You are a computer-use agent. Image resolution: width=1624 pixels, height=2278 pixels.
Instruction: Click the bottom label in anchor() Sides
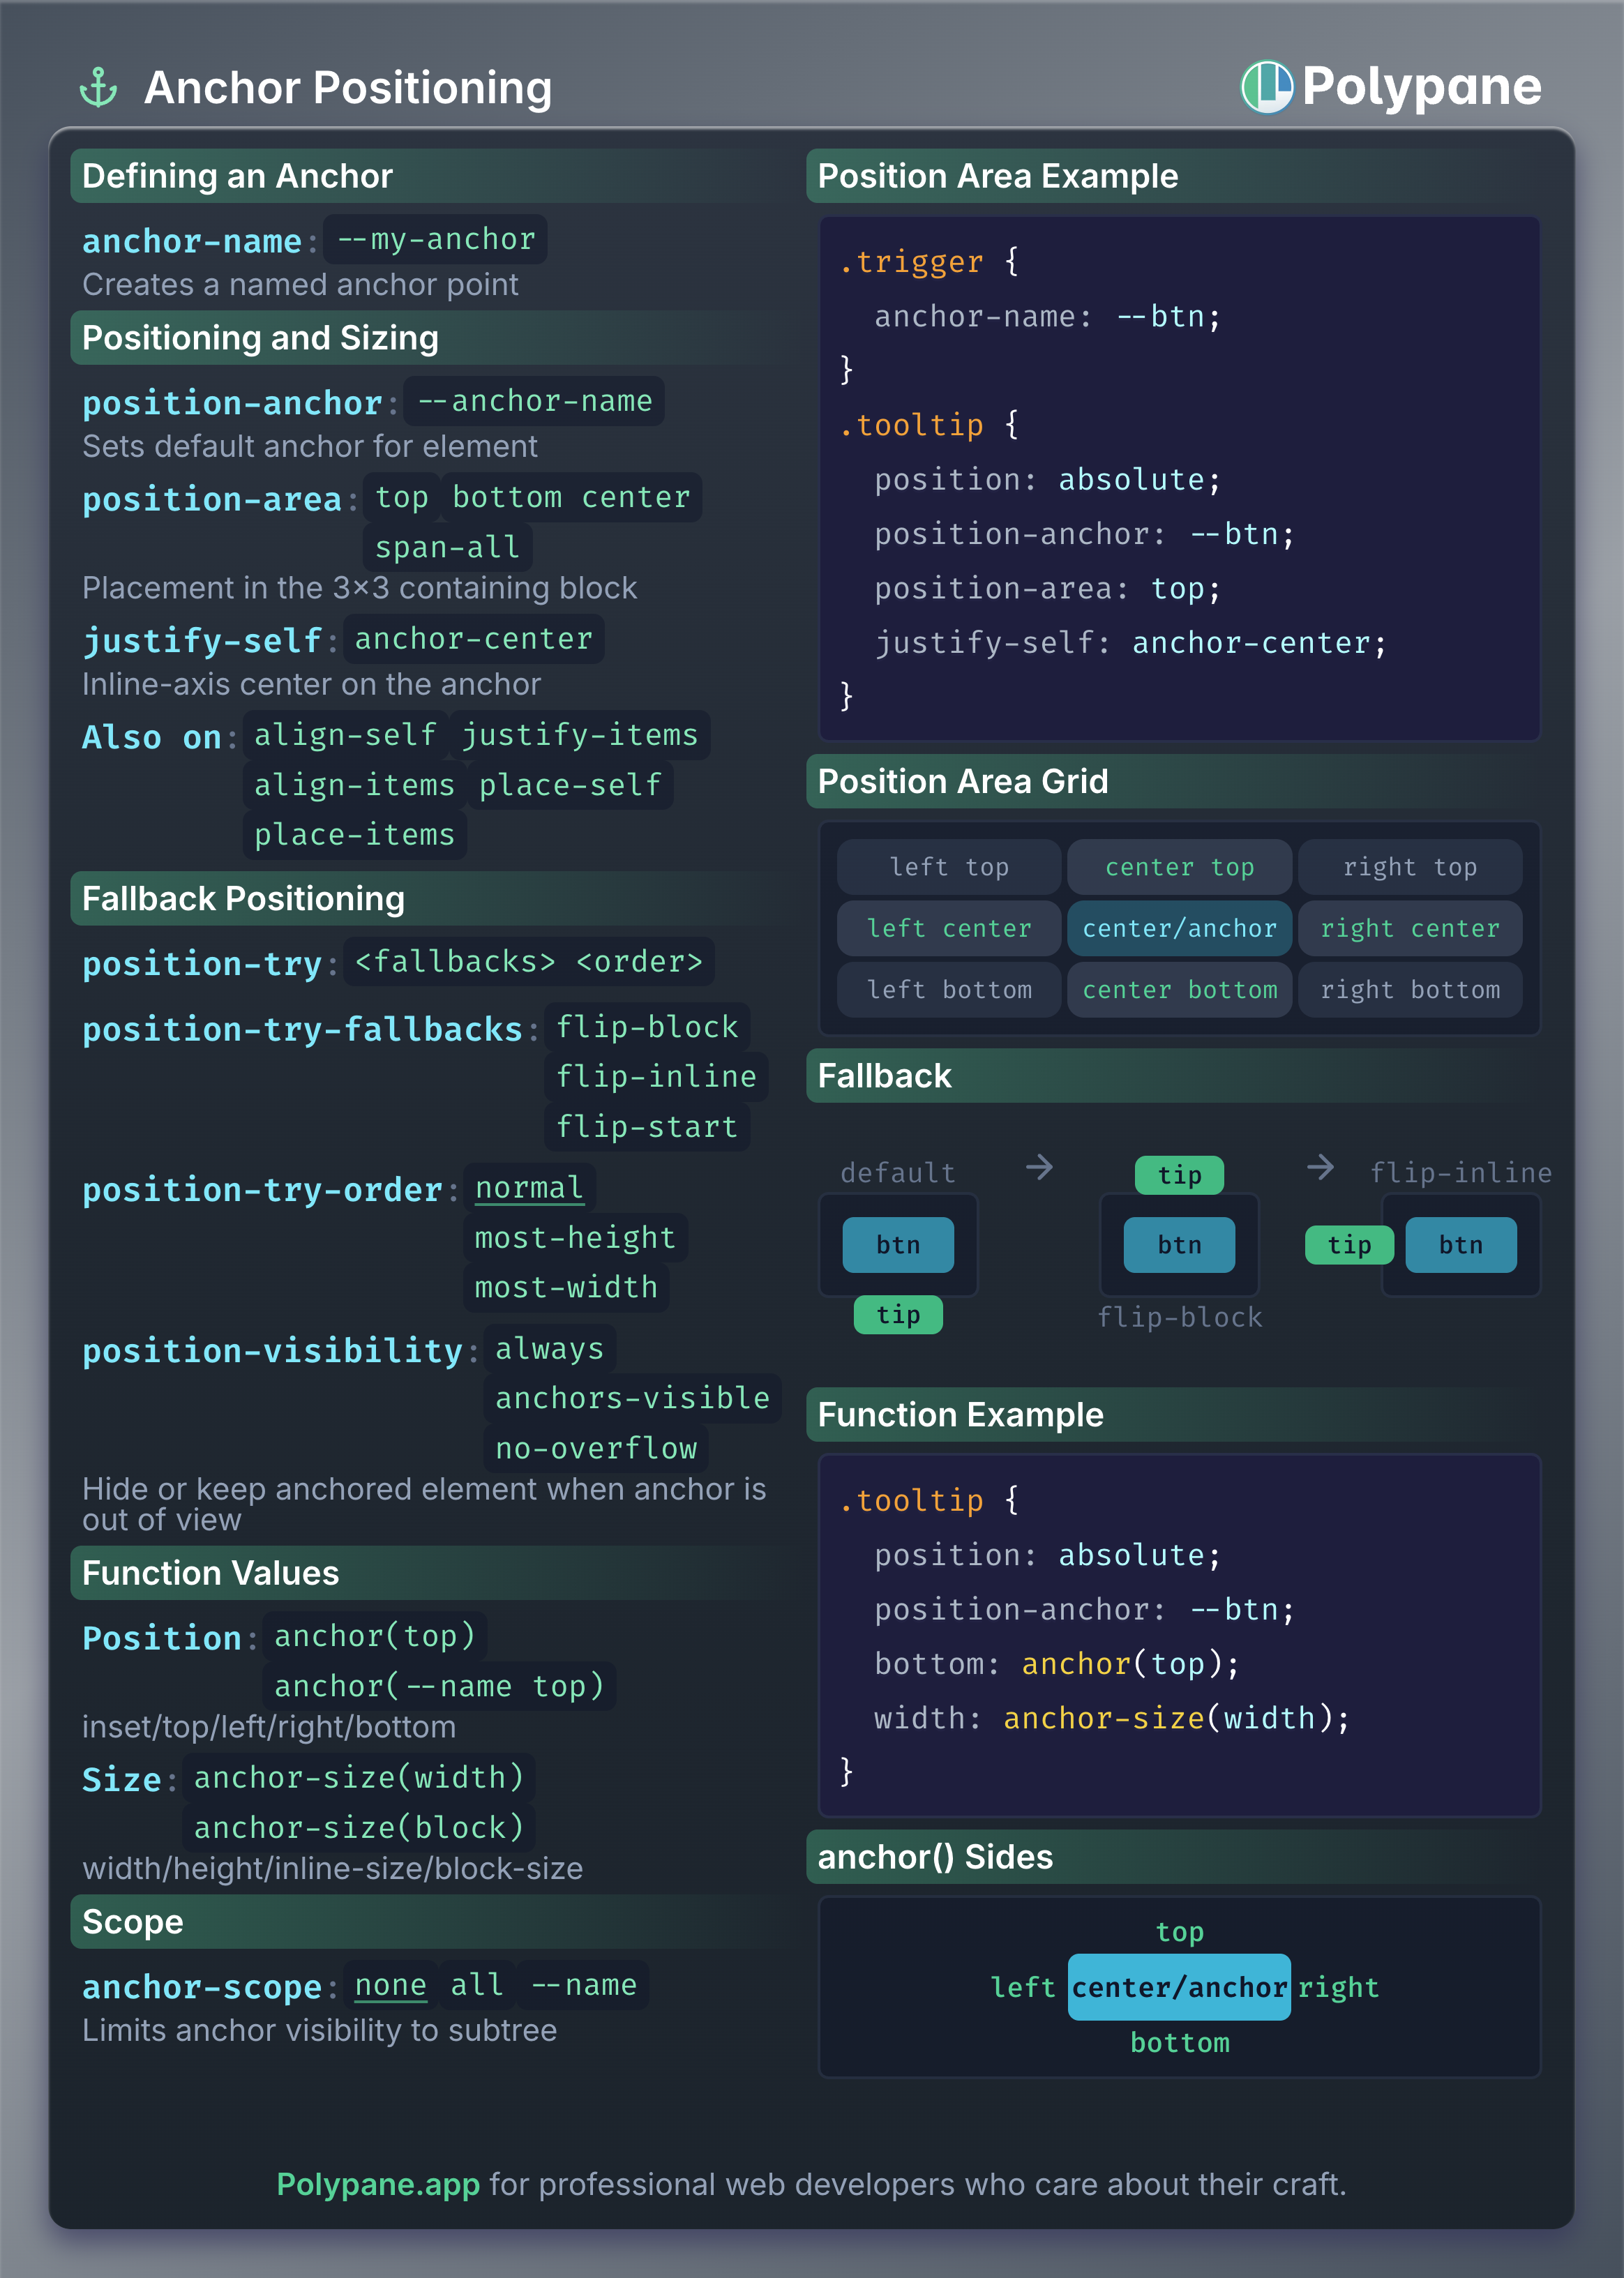pyautogui.click(x=1179, y=2042)
